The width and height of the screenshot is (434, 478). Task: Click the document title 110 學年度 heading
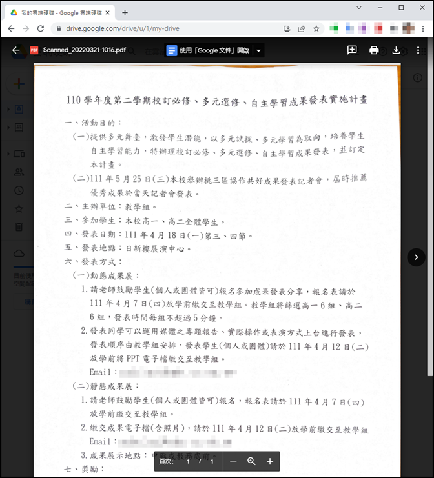pyautogui.click(x=217, y=101)
